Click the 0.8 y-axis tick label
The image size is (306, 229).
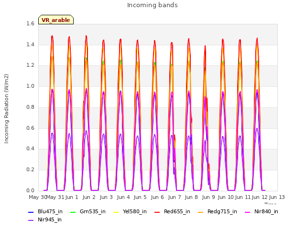click(30, 107)
